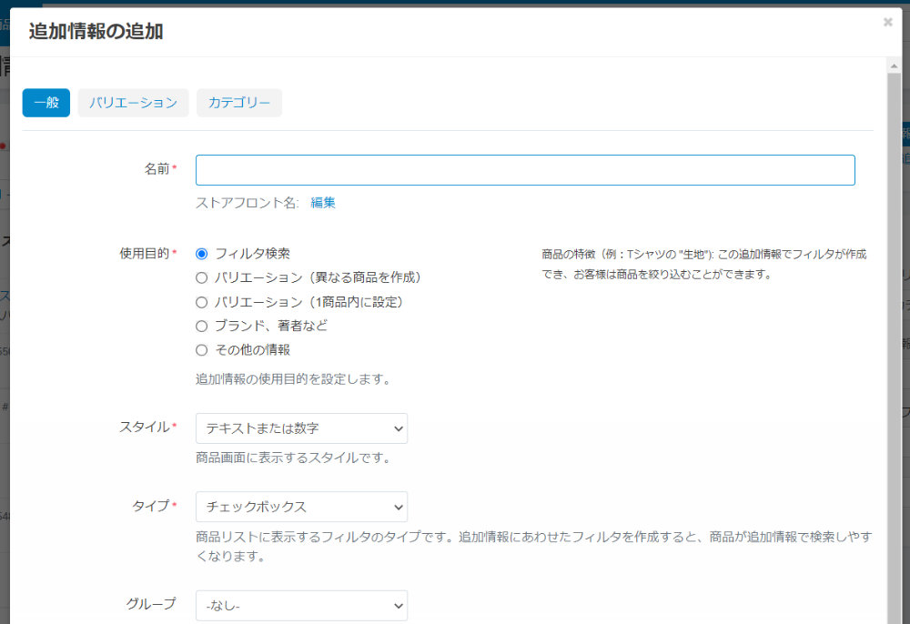
Task: Click the 追加情報の使用目的を設定します。 help text
Action: tap(294, 378)
